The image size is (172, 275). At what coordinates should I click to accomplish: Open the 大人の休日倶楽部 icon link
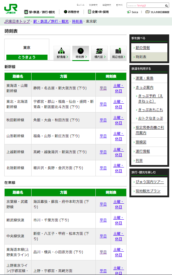(x=157, y=12)
